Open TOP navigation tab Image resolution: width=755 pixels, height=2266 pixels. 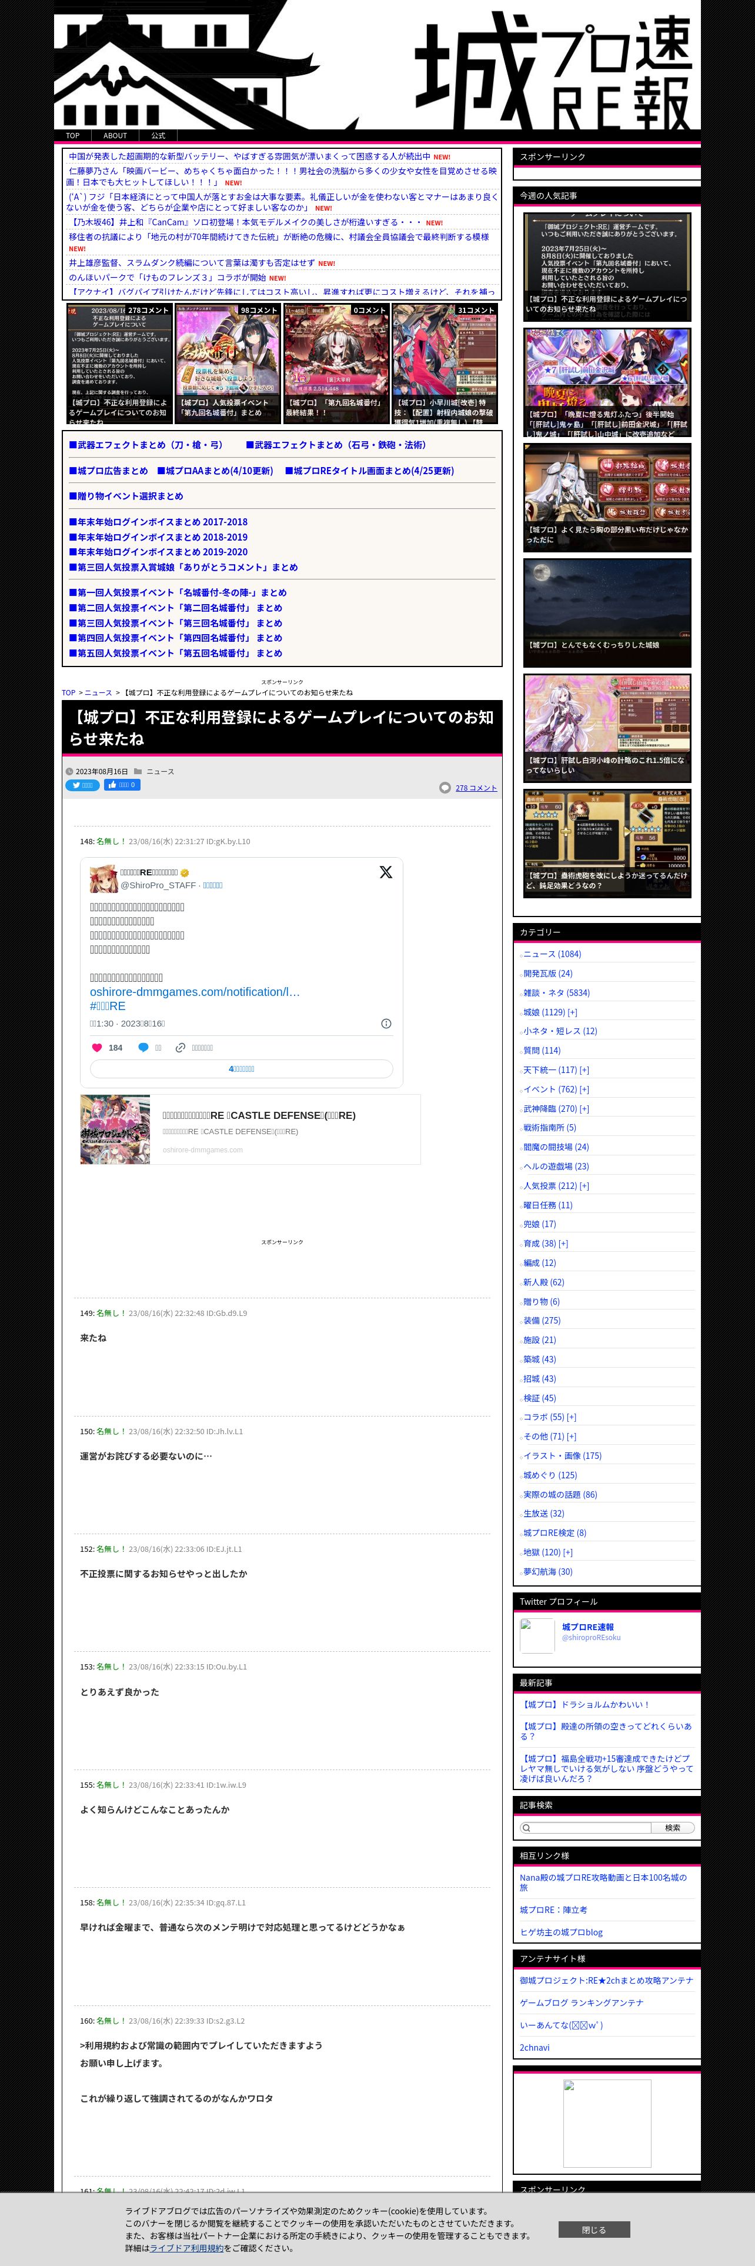(x=73, y=135)
